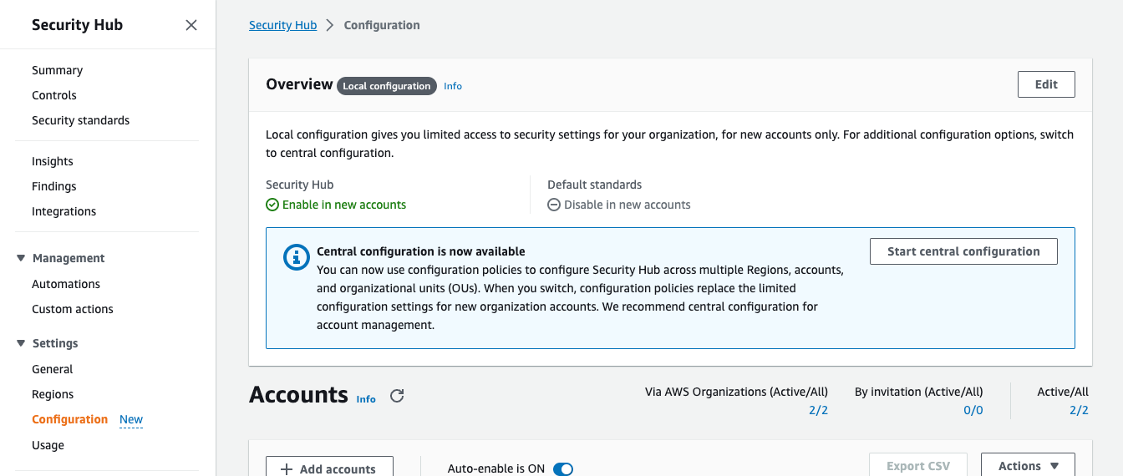Refresh the Accounts list
Viewport: 1123px width, 476px height.
click(x=397, y=396)
